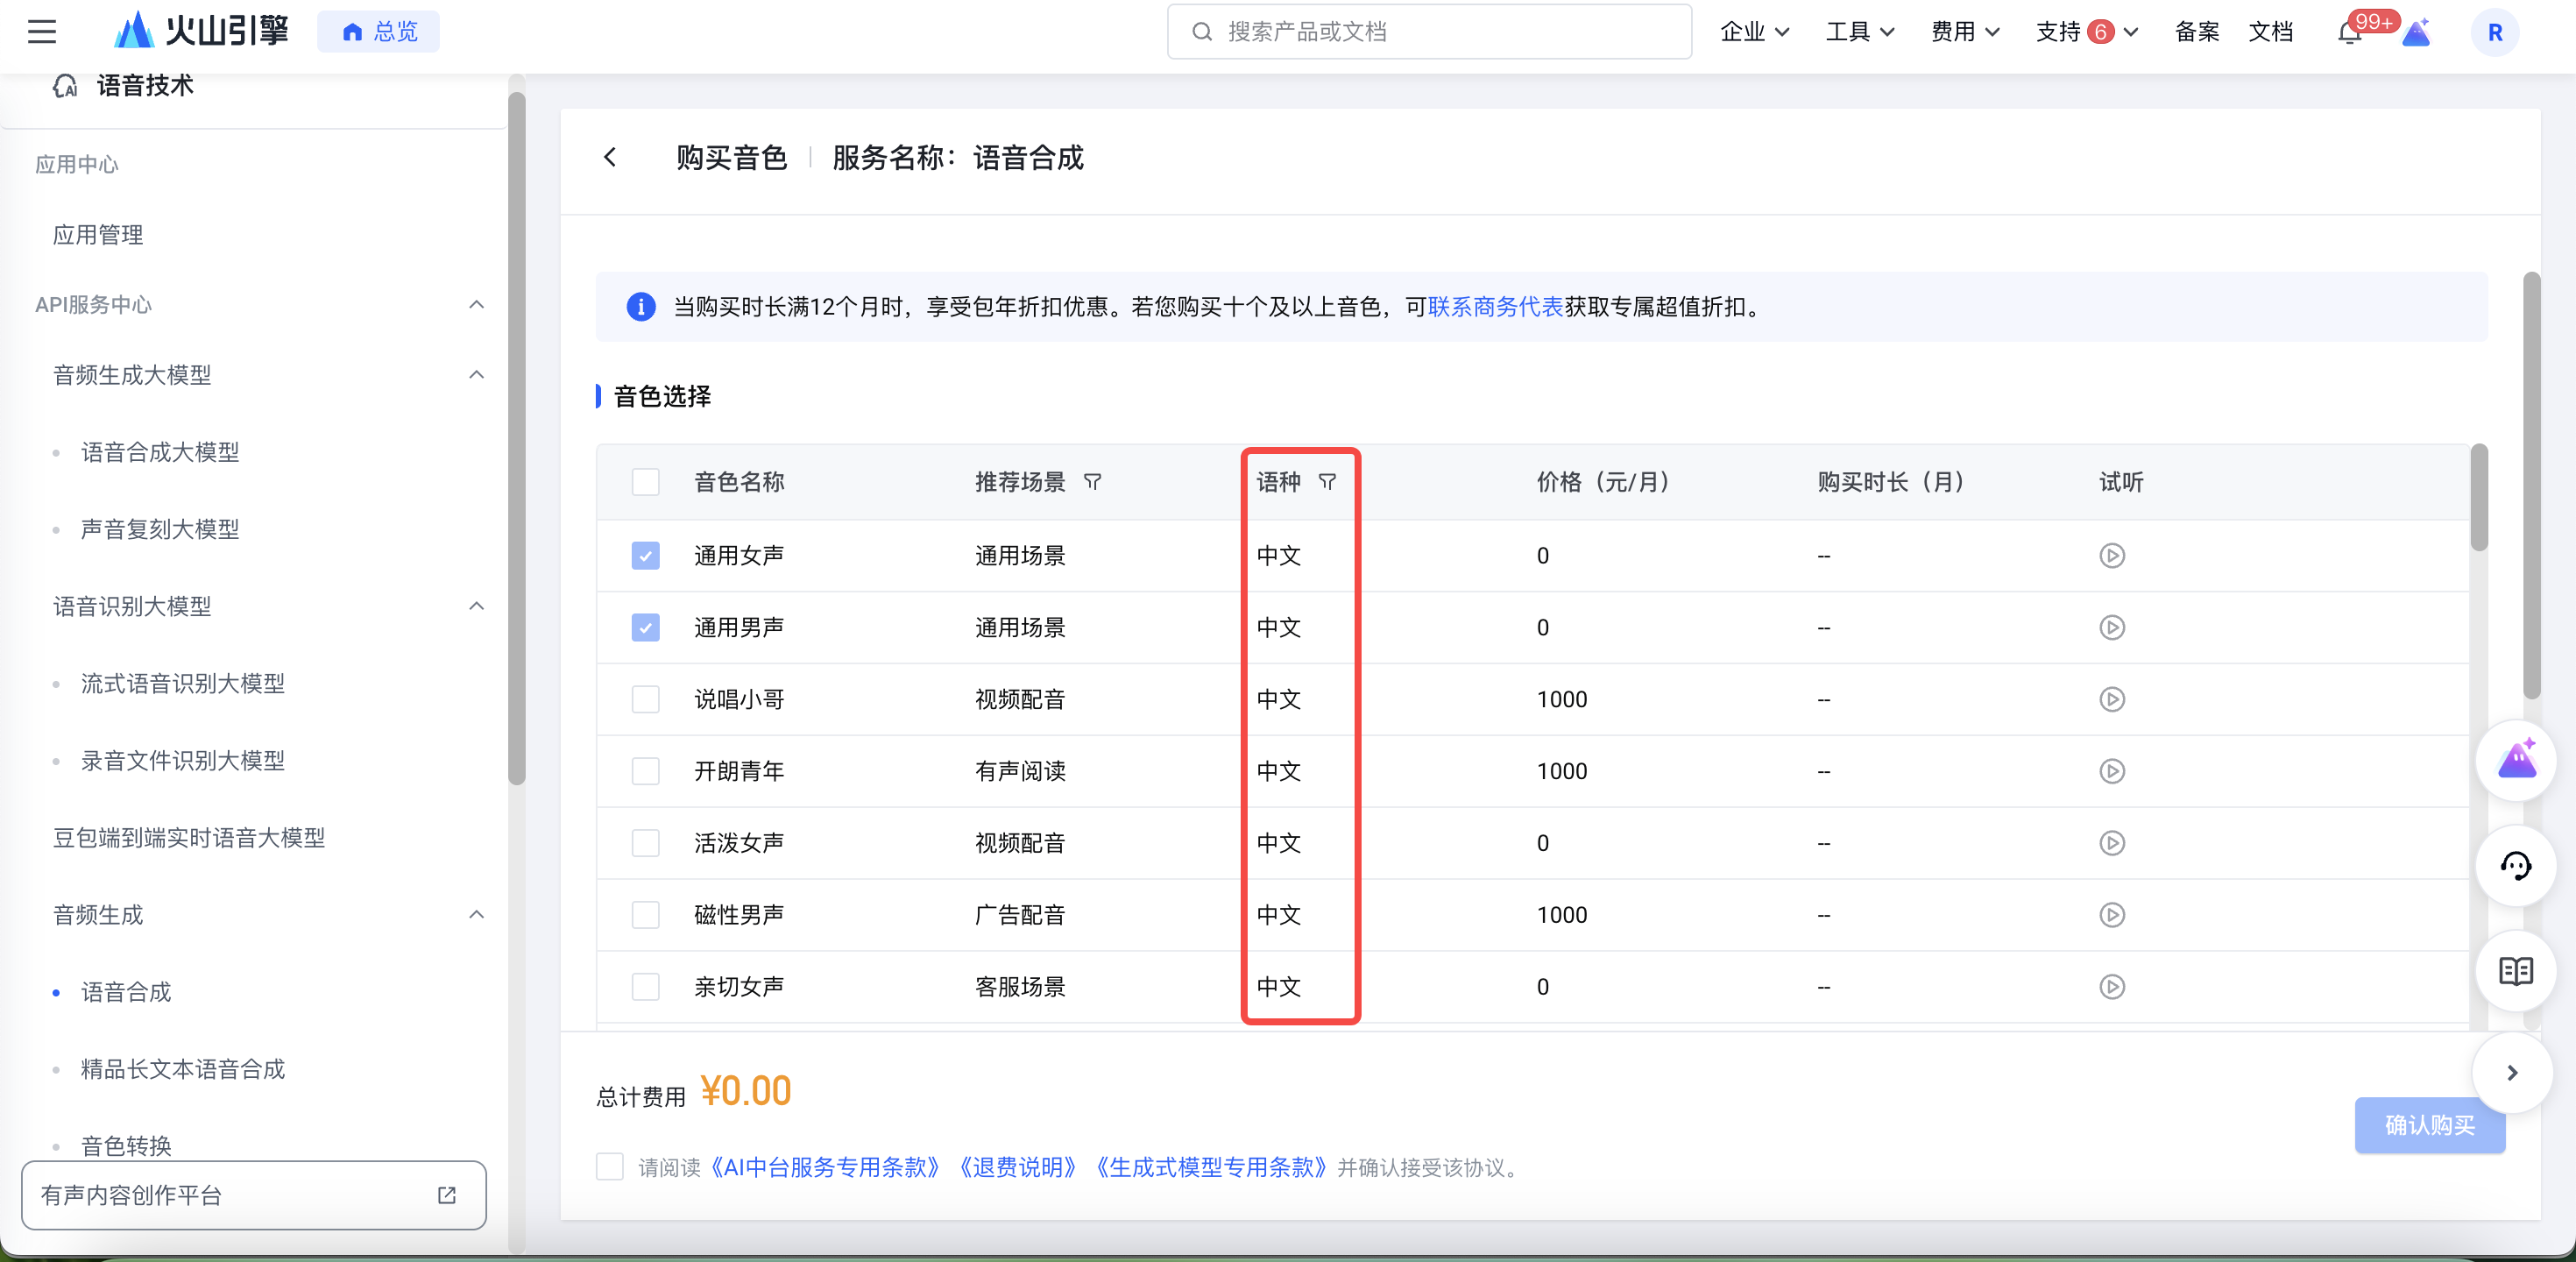
Task: Play preview for 通用男声
Action: point(2112,627)
